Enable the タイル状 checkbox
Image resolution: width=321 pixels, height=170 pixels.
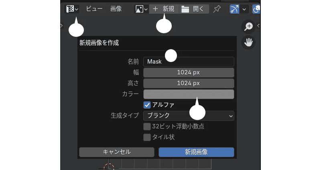coord(147,137)
